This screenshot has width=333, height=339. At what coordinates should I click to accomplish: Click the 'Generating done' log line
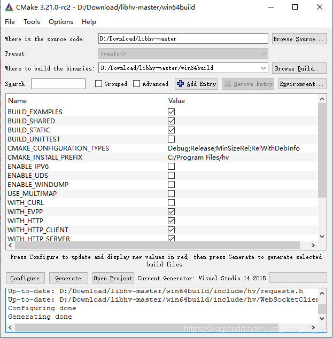40,317
